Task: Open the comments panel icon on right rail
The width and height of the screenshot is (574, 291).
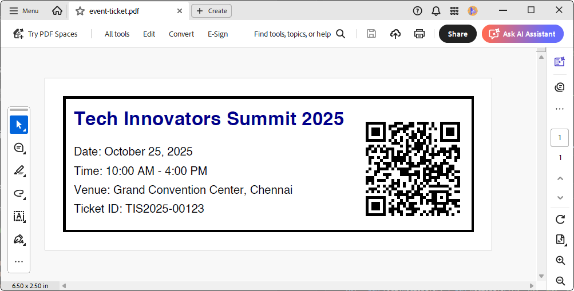Action: 560,87
